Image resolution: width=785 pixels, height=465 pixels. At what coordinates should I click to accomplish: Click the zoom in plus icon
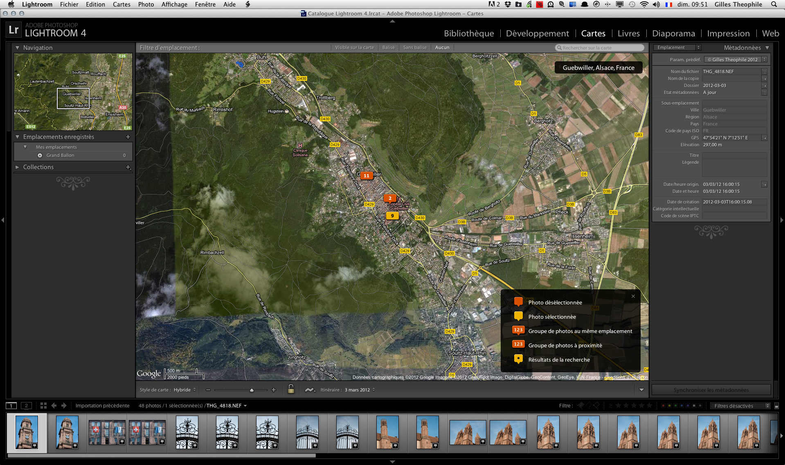[x=274, y=390]
